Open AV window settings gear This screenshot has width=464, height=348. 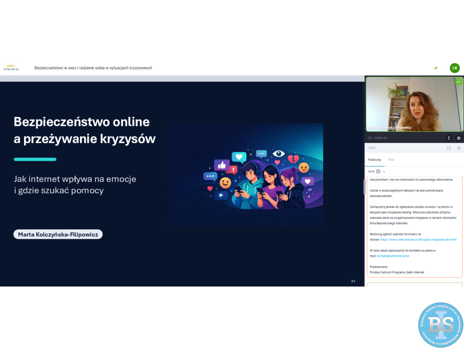point(459,138)
